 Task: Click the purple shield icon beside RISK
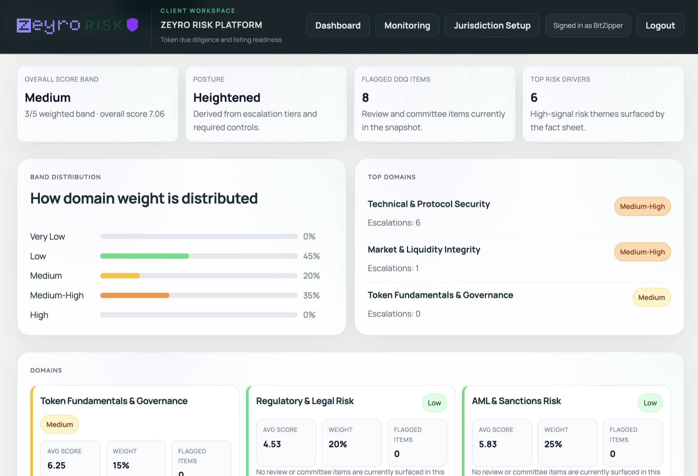click(131, 24)
